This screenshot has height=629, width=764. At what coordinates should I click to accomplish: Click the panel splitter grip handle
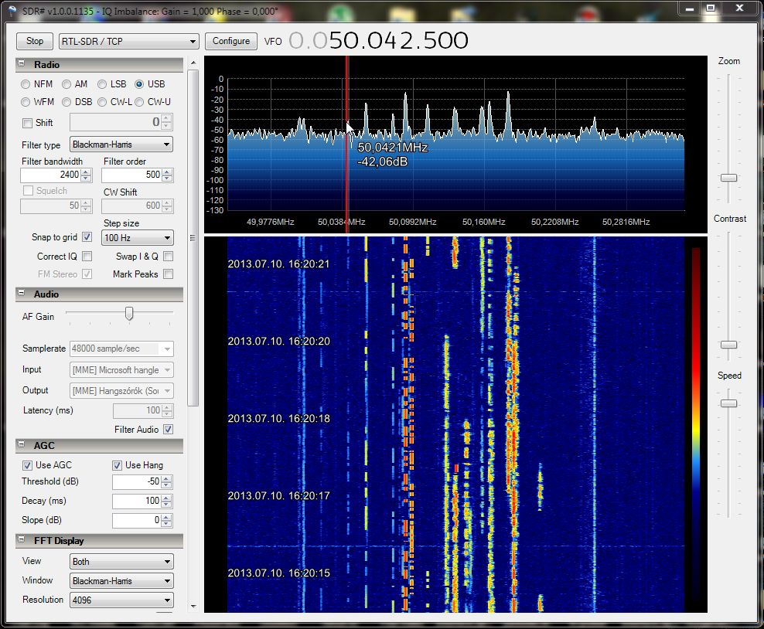point(193,237)
